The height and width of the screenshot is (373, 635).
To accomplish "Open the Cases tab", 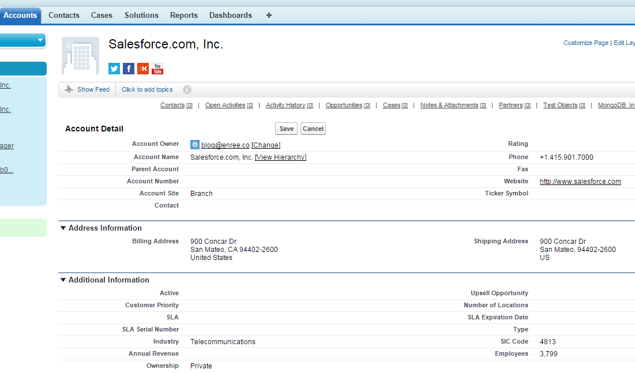I will coord(102,16).
